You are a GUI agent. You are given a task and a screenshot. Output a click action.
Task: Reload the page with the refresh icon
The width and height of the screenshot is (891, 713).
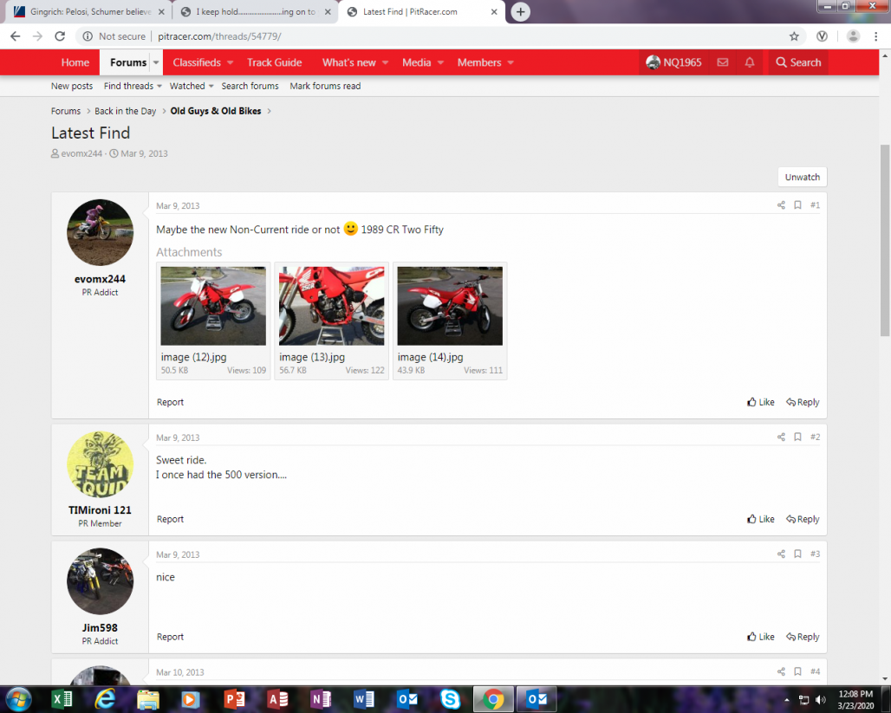pos(60,36)
